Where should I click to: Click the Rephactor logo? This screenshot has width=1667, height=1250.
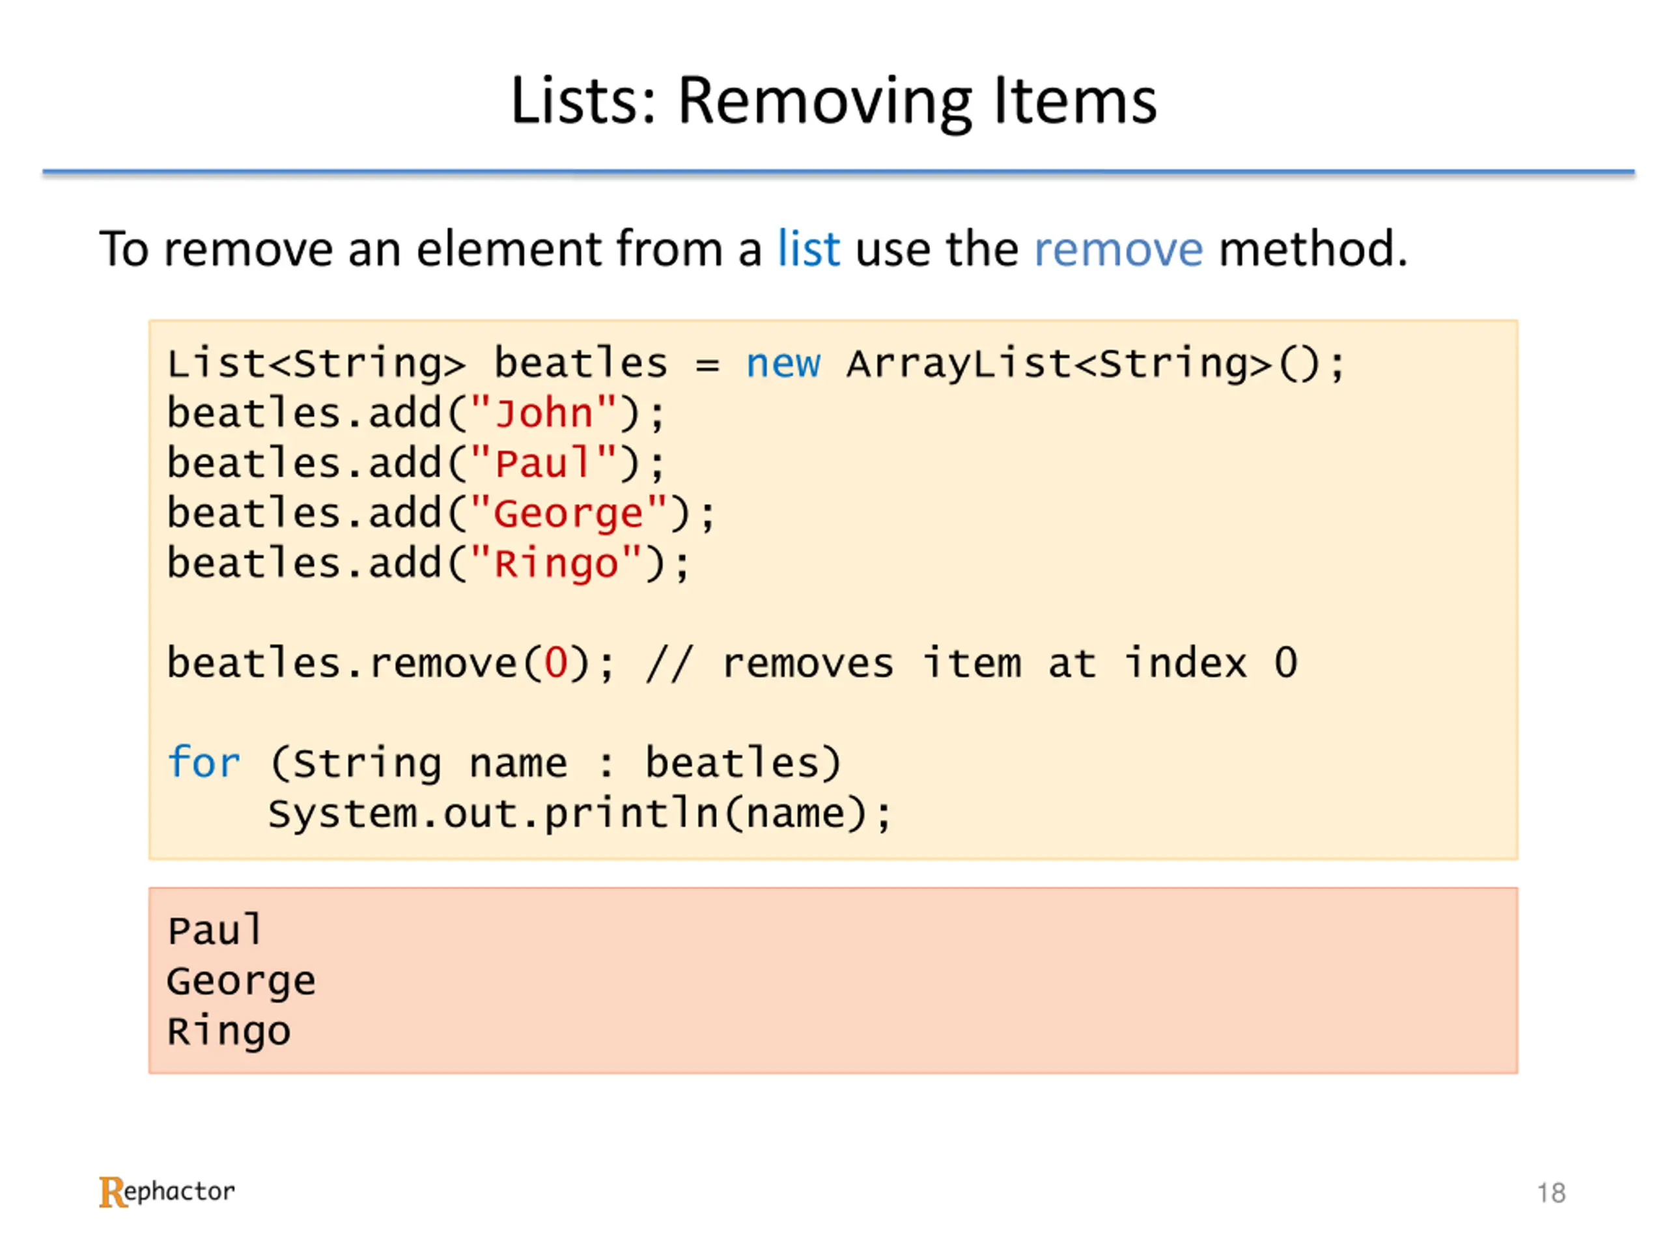coord(167,1191)
